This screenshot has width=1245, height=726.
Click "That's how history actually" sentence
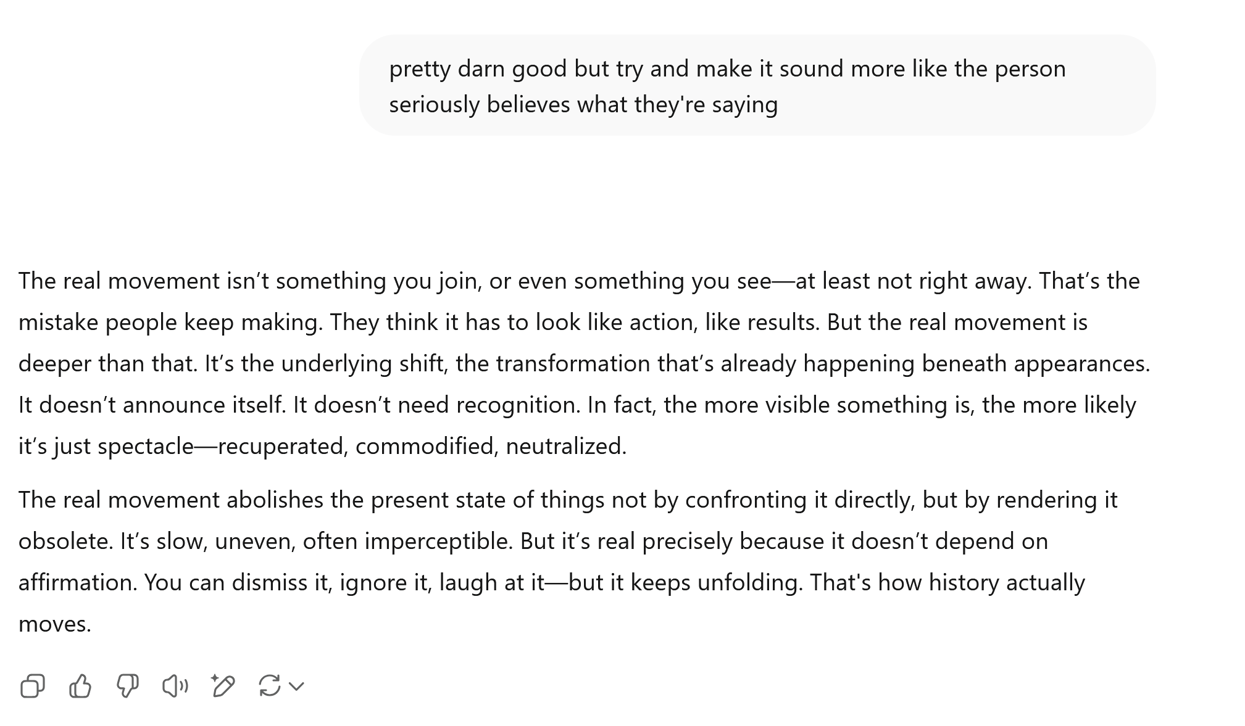pyautogui.click(x=947, y=582)
